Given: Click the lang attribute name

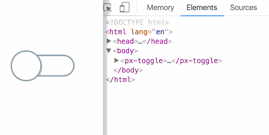Looking at the screenshot, I should click(139, 32).
